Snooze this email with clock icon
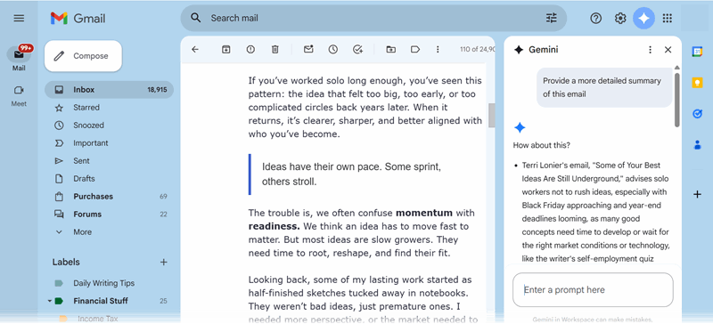The width and height of the screenshot is (713, 324). coord(333,50)
